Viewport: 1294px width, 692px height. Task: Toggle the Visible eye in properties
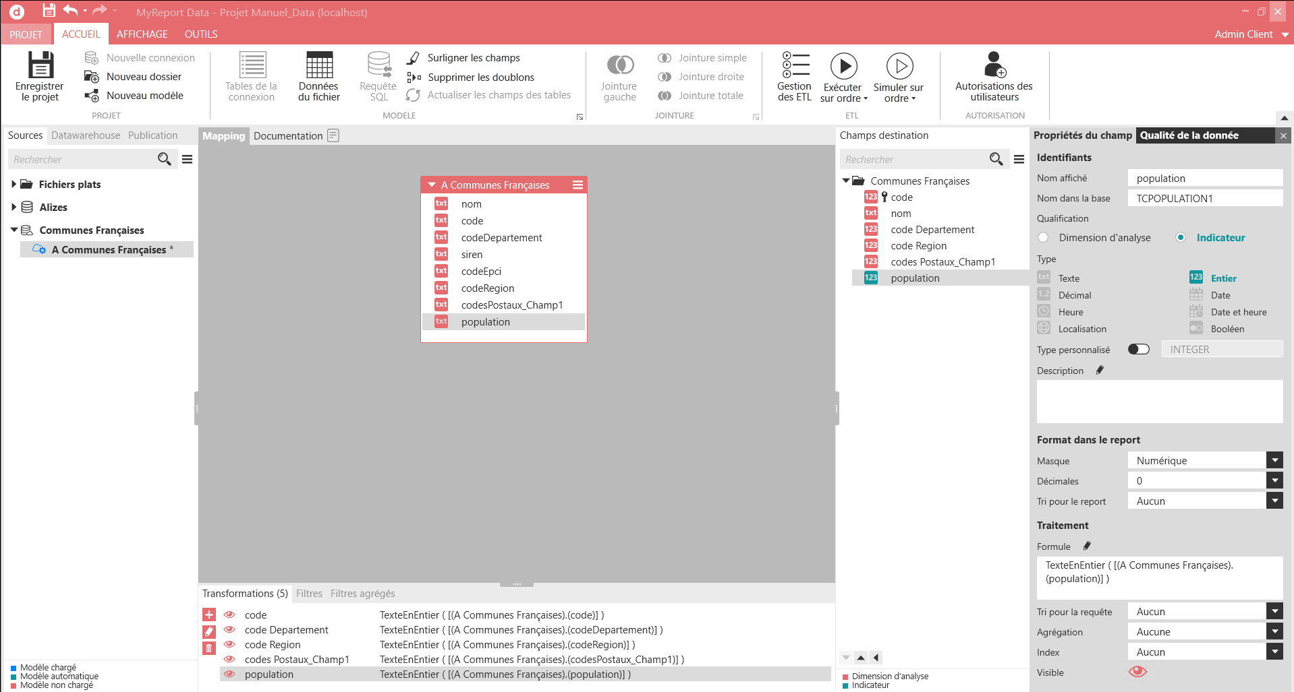click(x=1137, y=672)
